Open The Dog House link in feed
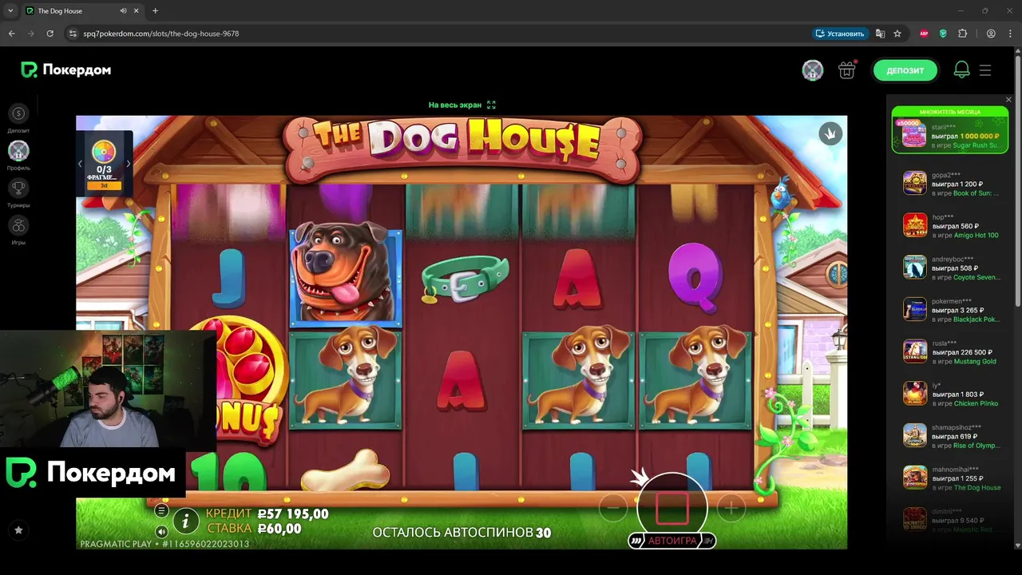The image size is (1022, 575). click(976, 487)
